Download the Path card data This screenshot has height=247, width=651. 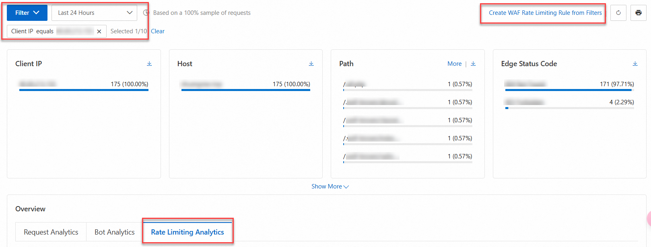coord(473,64)
